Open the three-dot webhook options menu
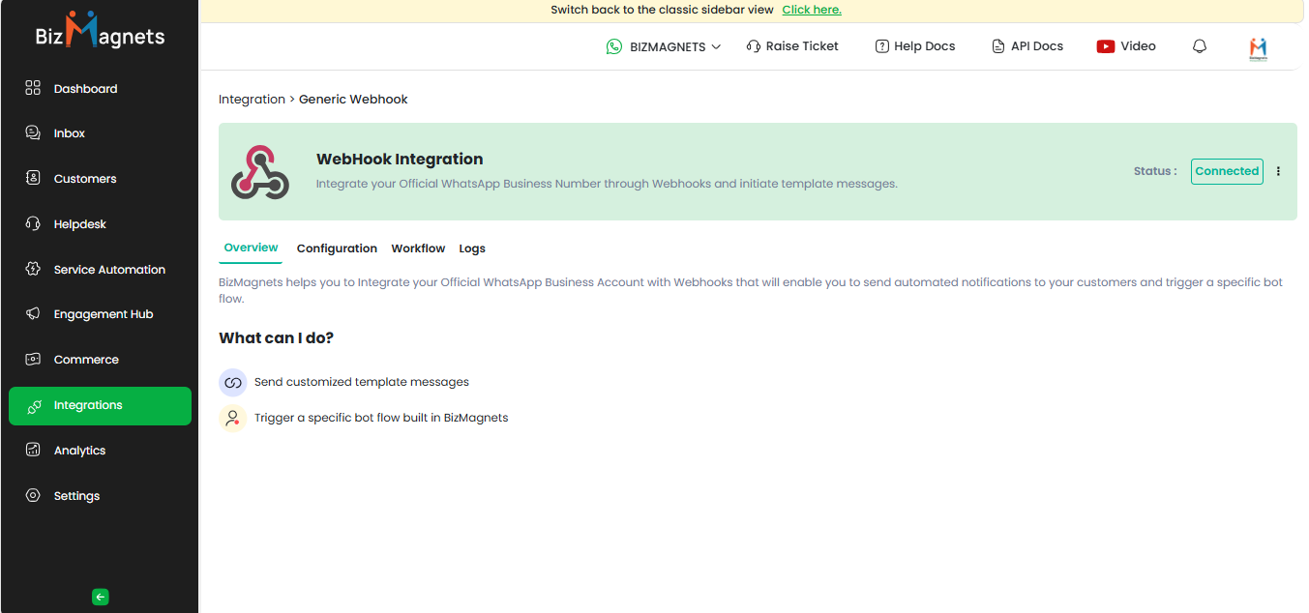 [x=1278, y=171]
